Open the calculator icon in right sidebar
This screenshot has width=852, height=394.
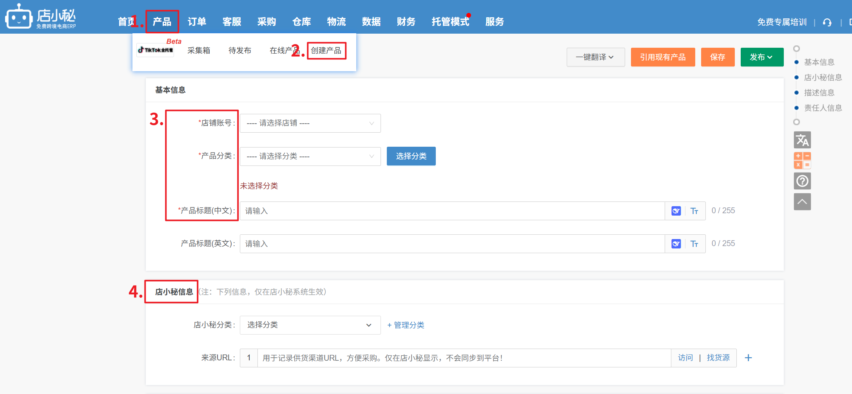[802, 161]
